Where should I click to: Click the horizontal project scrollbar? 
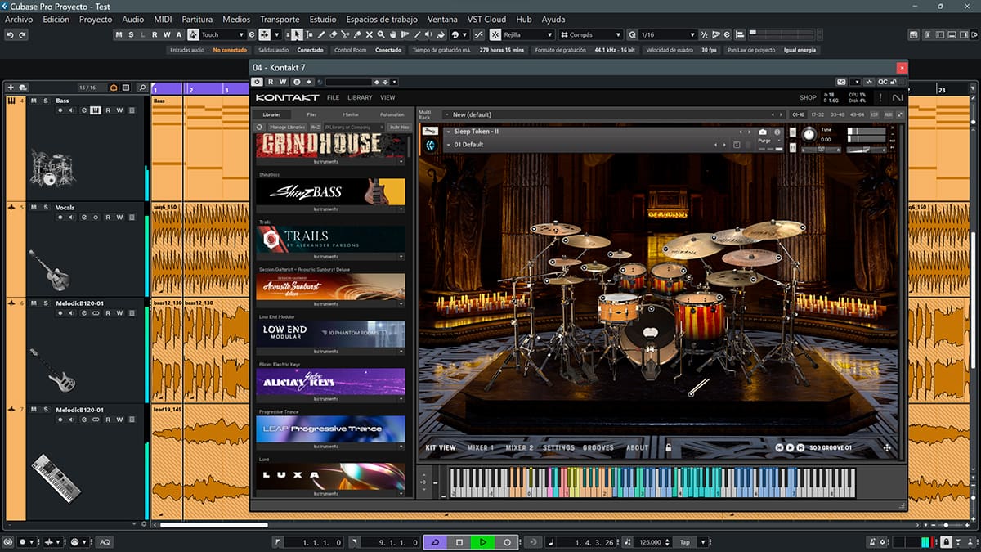point(214,525)
